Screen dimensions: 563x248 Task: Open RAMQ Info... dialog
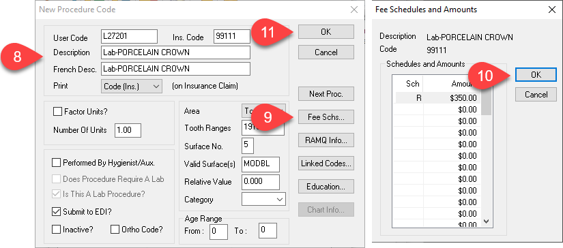pyautogui.click(x=326, y=140)
